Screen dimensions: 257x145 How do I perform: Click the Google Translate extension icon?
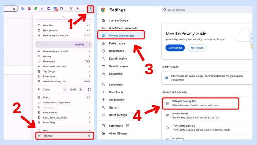click(23, 8)
